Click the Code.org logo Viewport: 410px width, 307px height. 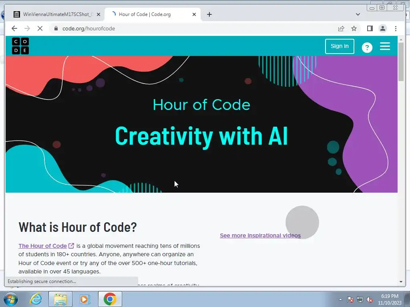(20, 46)
